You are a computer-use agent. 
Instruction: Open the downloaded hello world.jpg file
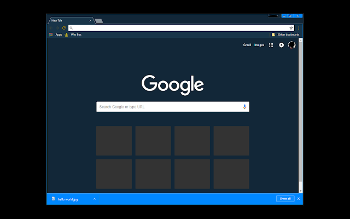coord(68,199)
